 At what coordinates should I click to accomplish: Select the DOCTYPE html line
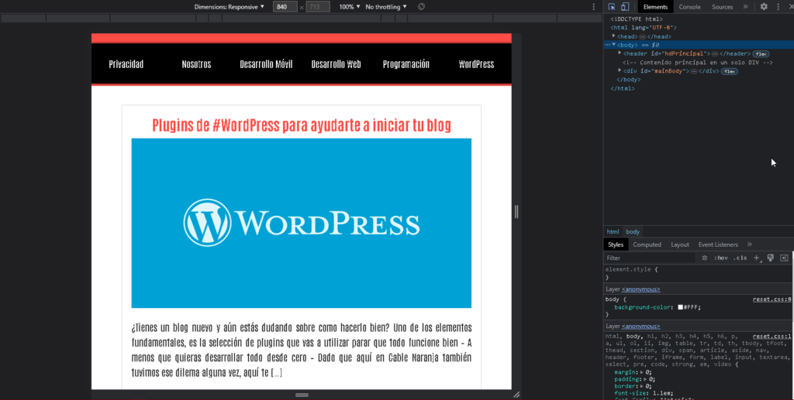(x=637, y=19)
